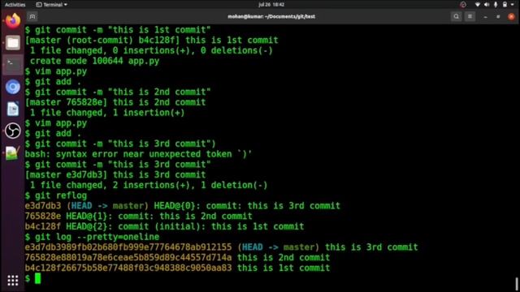Image resolution: width=520 pixels, height=292 pixels.
Task: Maximize the terminal window
Action: click(x=498, y=16)
